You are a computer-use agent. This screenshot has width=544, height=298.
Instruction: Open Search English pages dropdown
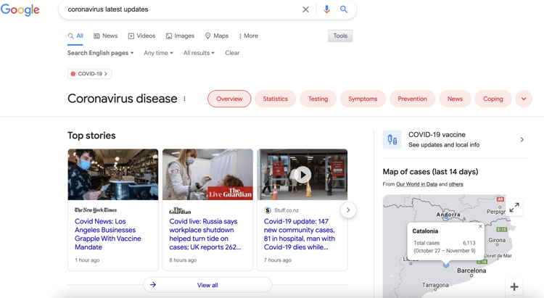click(100, 53)
